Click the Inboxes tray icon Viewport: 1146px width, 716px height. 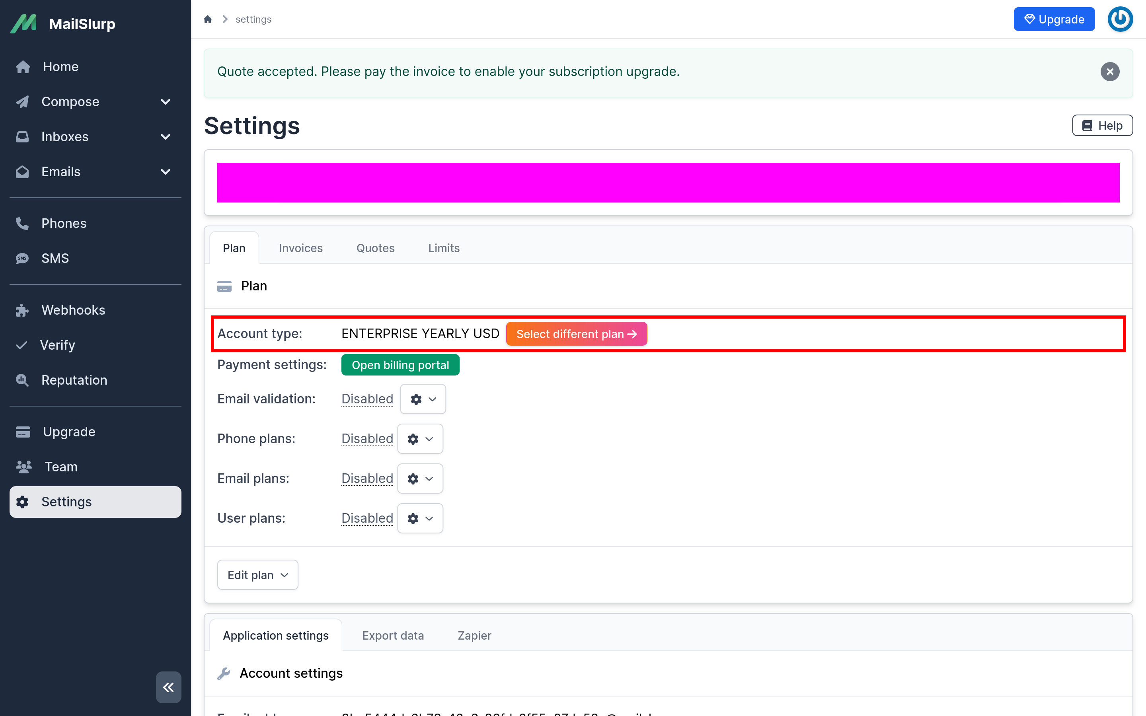pos(22,137)
